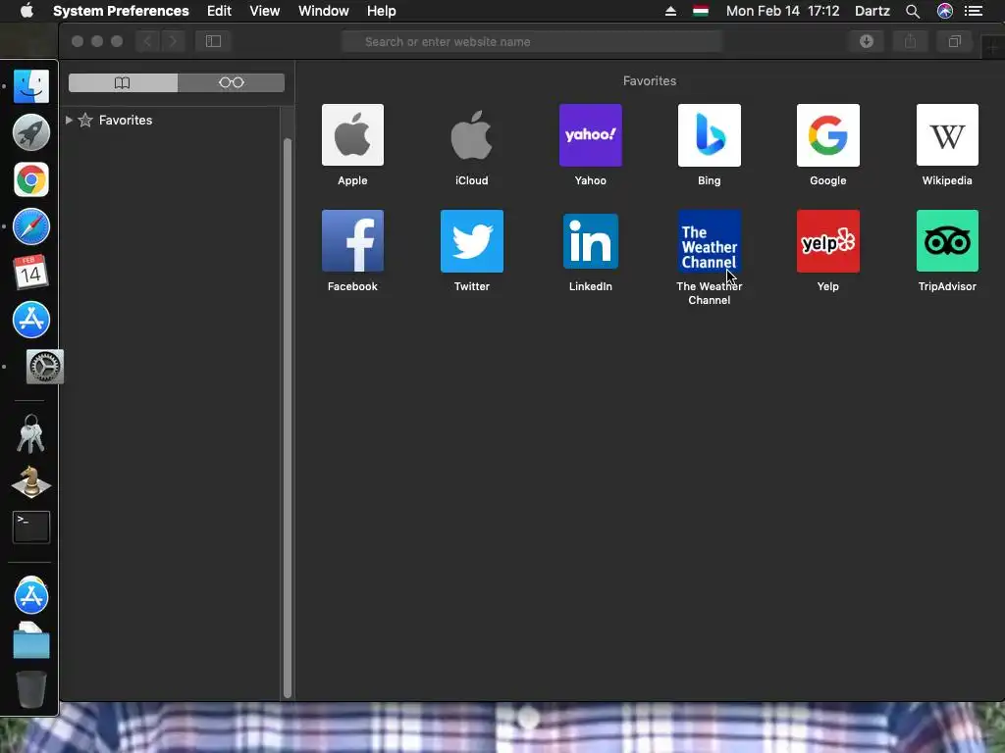The image size is (1005, 753).
Task: Open the Edit menu
Action: tap(219, 11)
